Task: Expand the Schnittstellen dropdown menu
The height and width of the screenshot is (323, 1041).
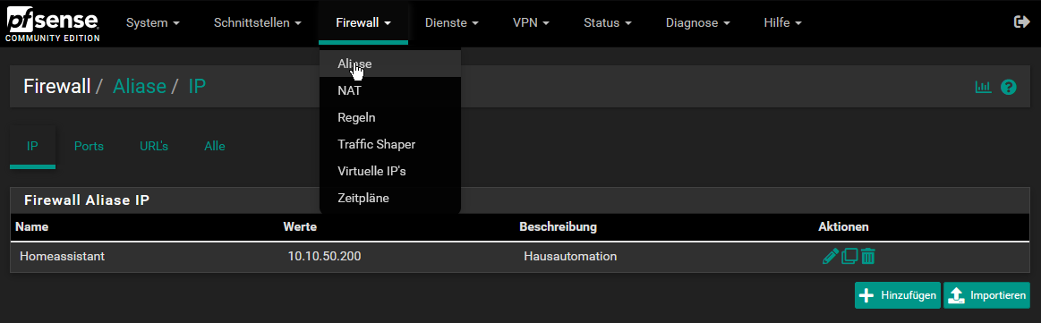Action: [258, 22]
